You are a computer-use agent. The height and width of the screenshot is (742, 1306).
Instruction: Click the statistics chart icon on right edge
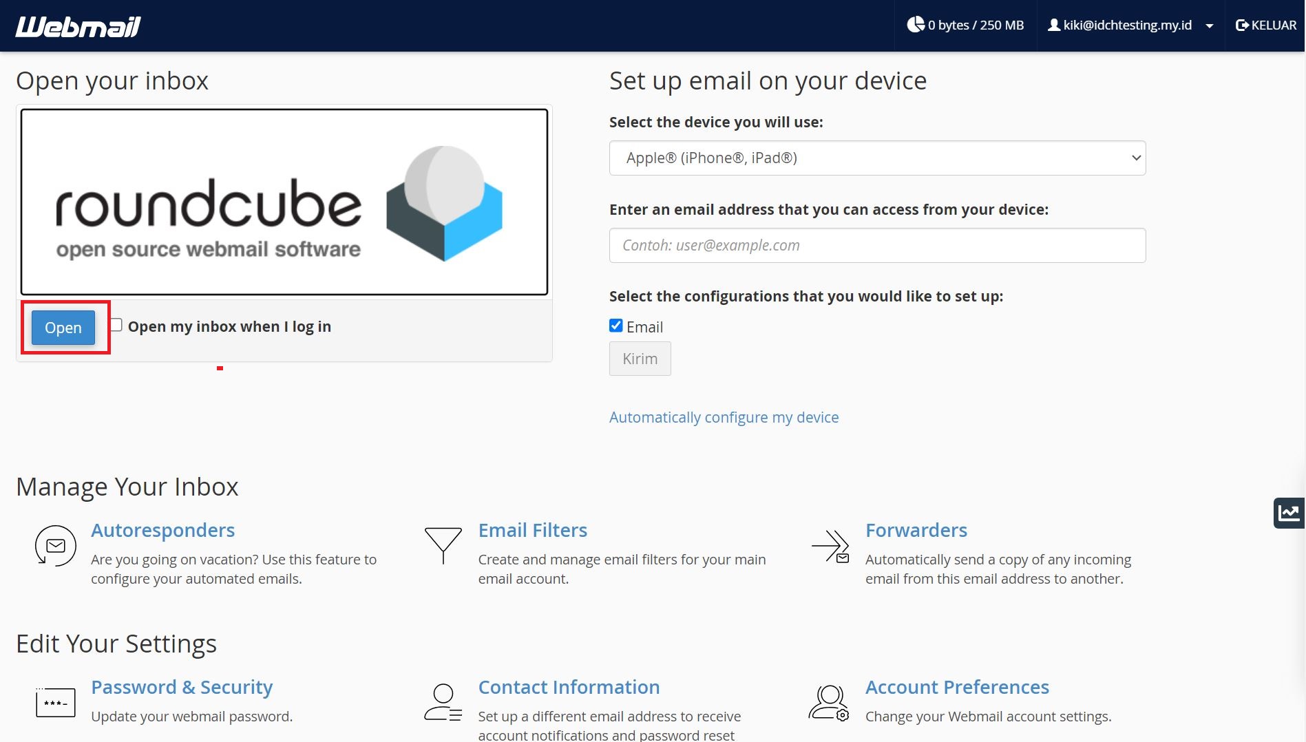(x=1289, y=512)
